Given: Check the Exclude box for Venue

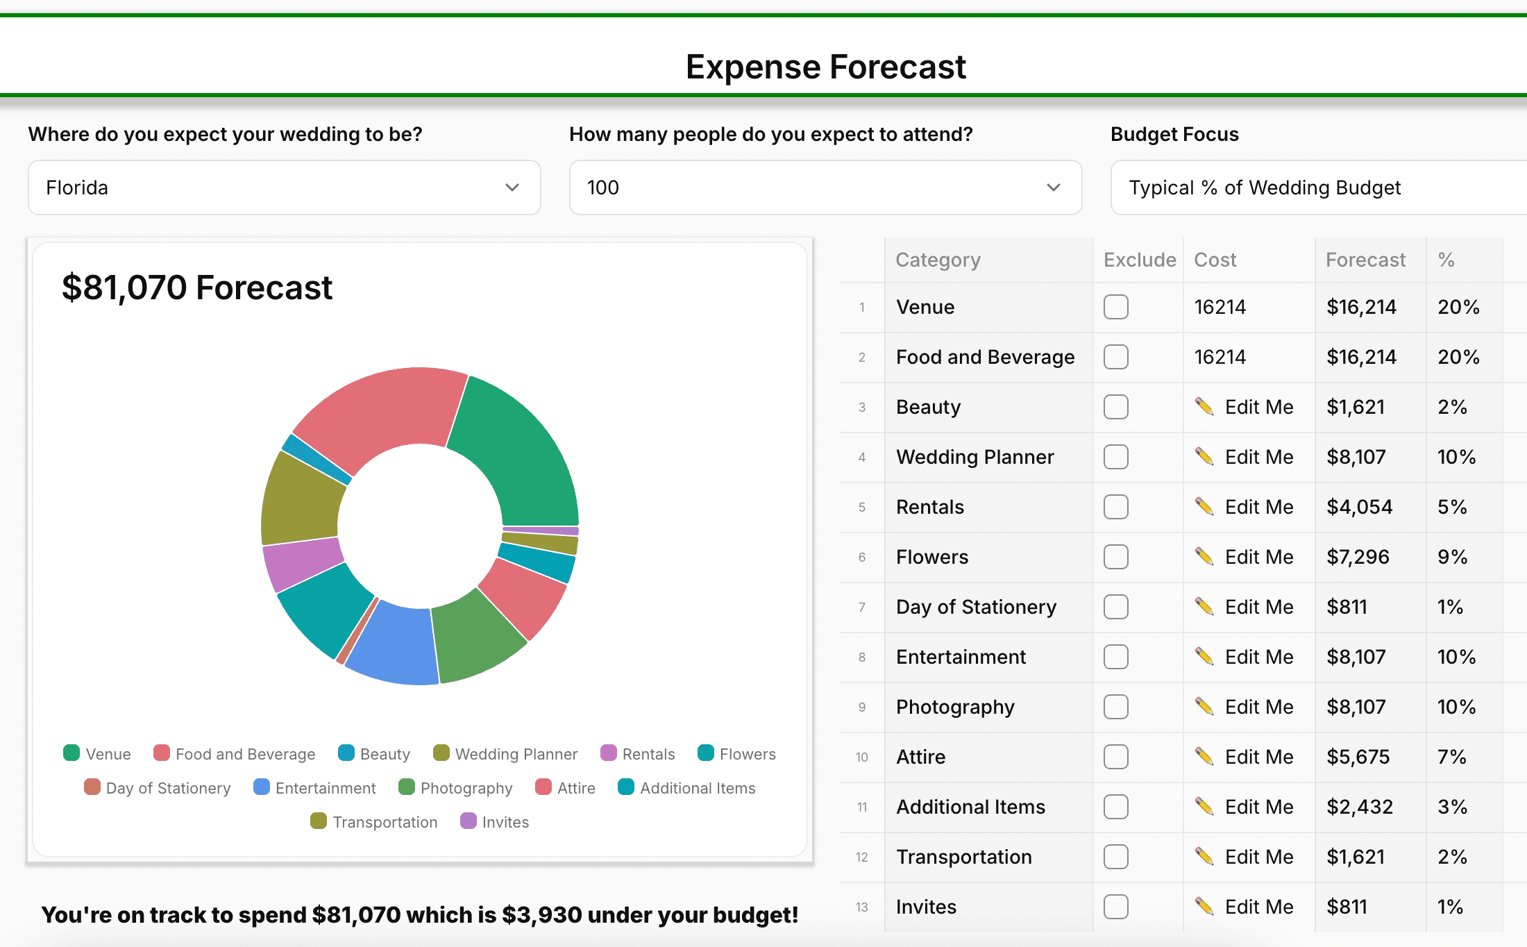Looking at the screenshot, I should click(x=1115, y=307).
